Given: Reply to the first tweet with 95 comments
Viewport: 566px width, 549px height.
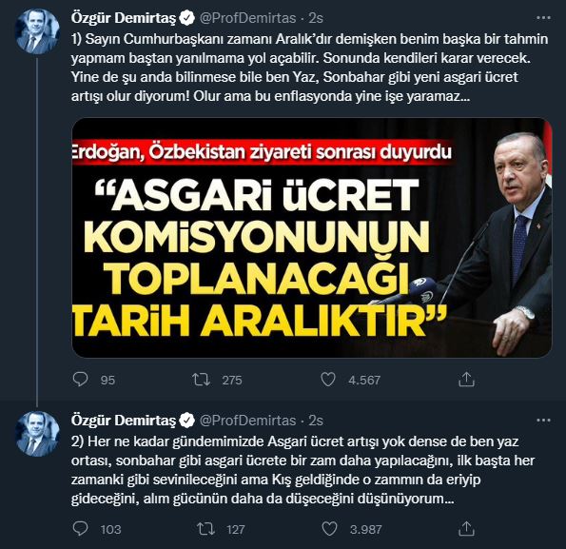Looking at the screenshot, I should [x=80, y=380].
